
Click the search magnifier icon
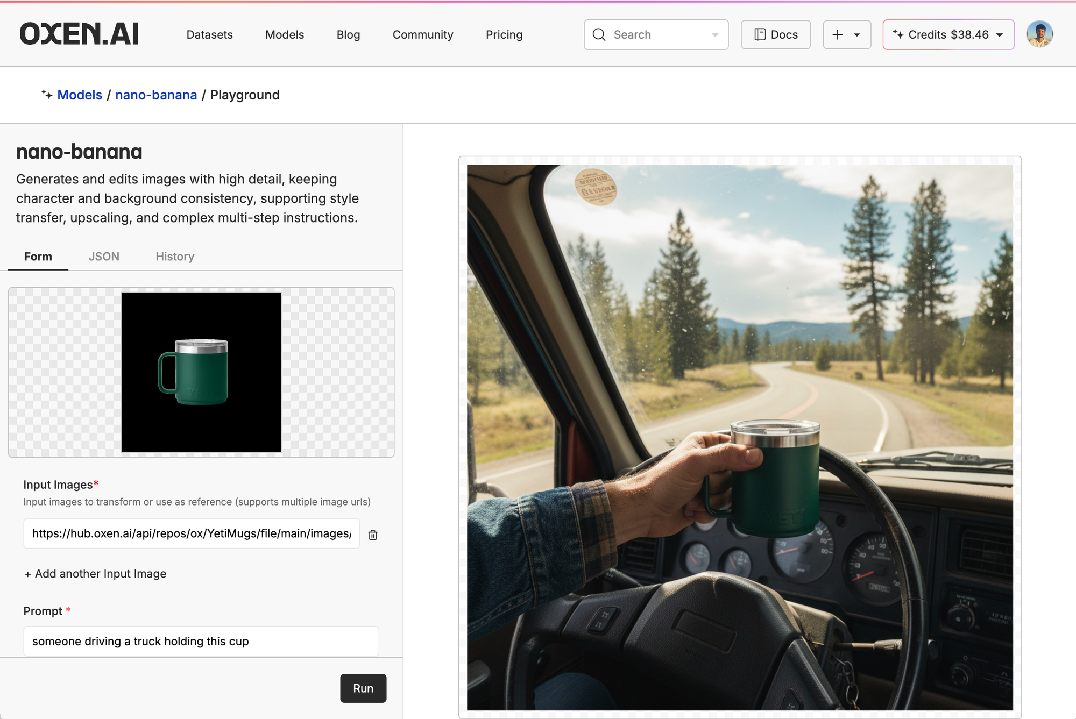point(599,35)
